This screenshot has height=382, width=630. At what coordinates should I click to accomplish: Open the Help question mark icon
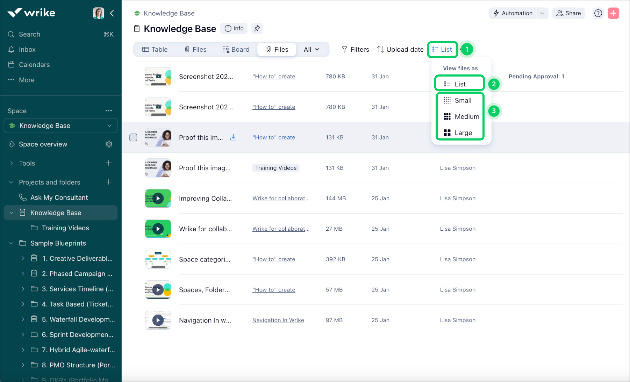point(598,13)
